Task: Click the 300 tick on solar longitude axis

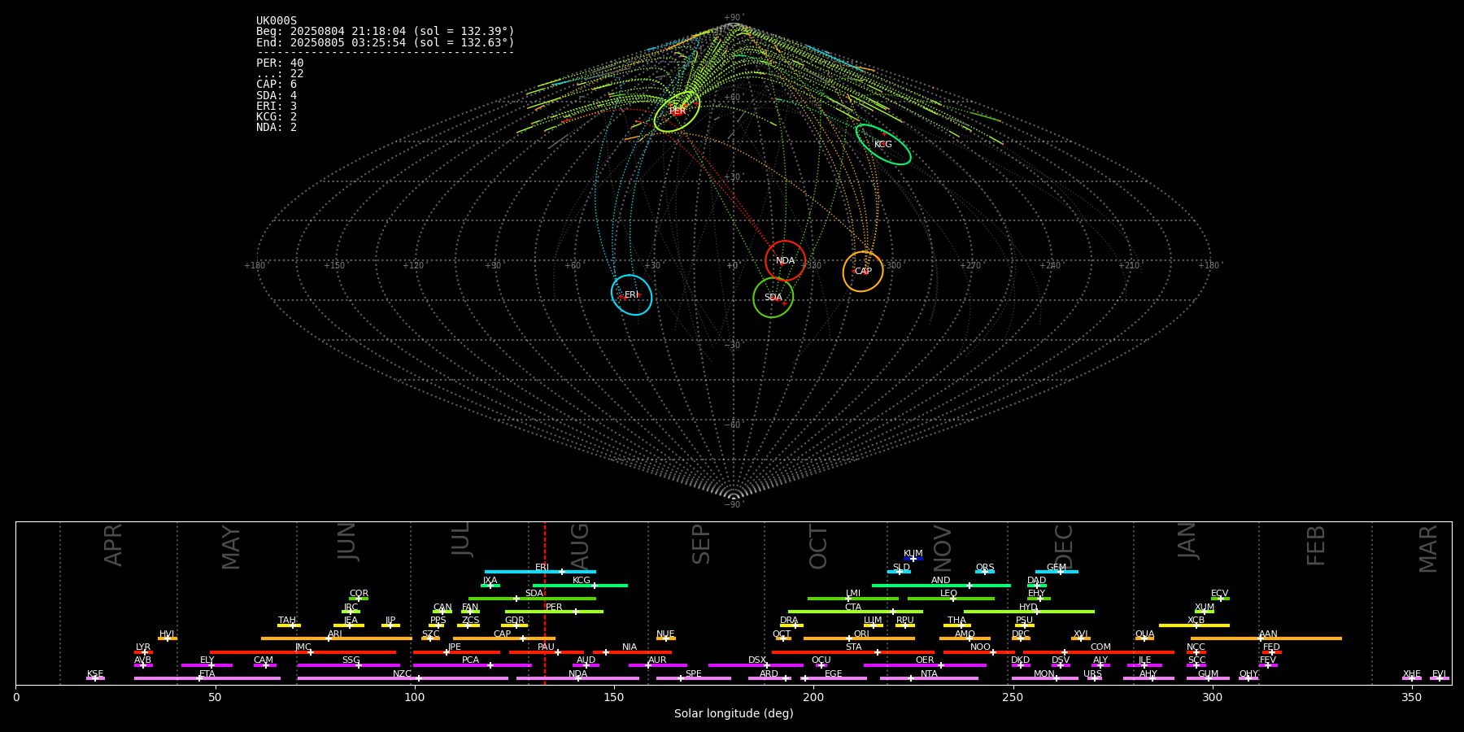Action: 1212,697
